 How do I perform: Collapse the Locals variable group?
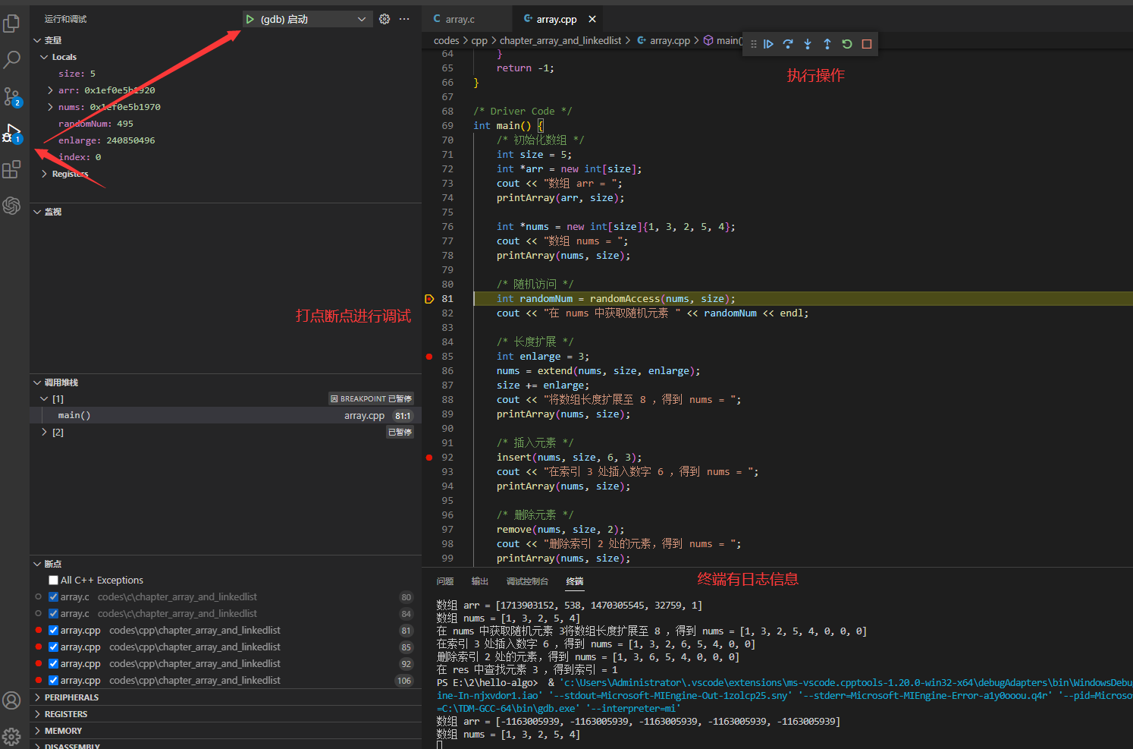pyautogui.click(x=44, y=57)
